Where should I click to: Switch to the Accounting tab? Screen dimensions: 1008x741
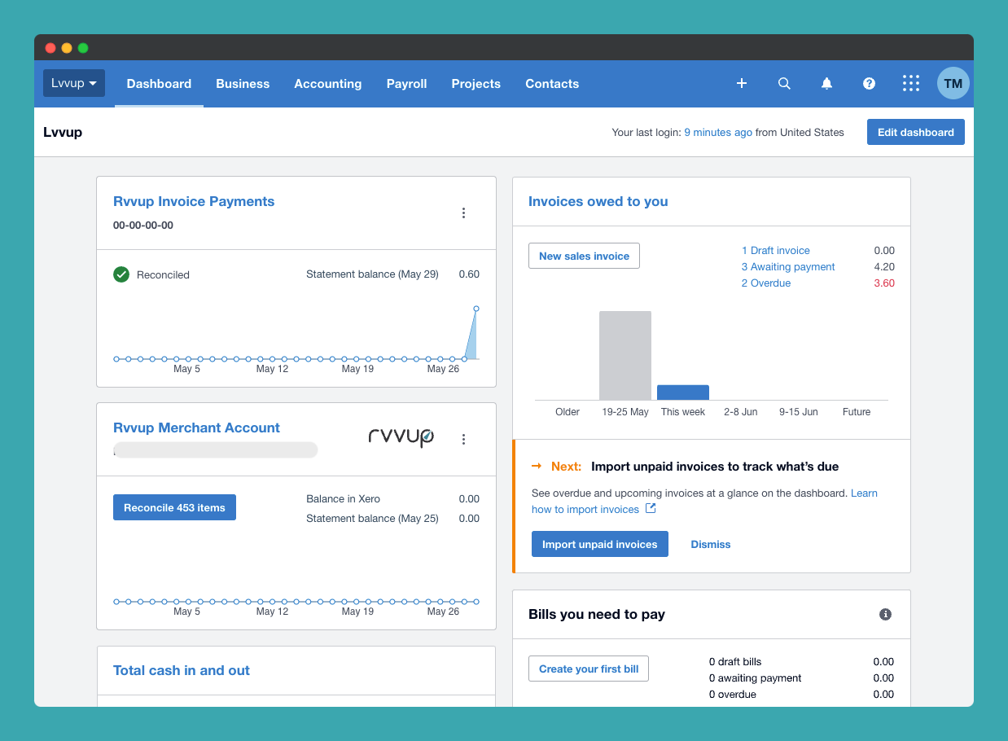point(328,83)
